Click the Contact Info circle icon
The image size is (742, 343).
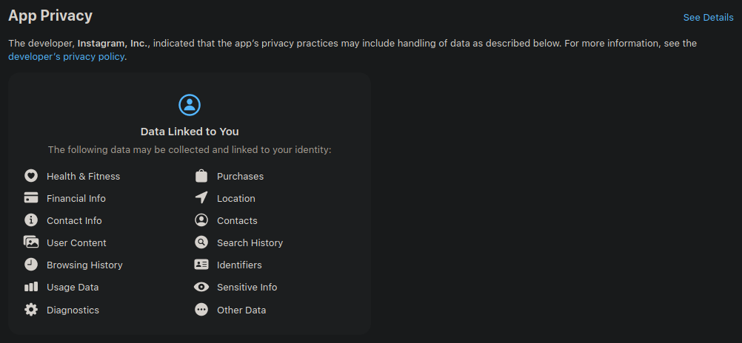tap(30, 220)
